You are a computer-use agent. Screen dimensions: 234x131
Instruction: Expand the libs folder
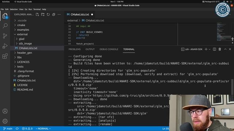pos(37,57)
